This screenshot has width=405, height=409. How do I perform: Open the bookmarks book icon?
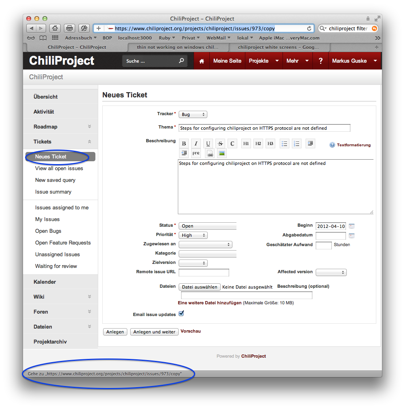click(x=43, y=38)
